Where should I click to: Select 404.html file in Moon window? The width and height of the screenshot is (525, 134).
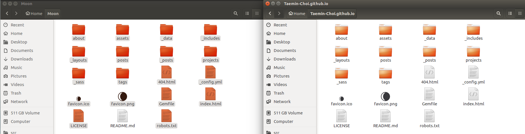(166, 75)
